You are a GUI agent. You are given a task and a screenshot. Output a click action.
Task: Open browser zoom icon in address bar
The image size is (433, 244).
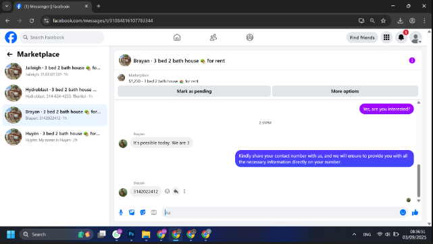pyautogui.click(x=372, y=21)
